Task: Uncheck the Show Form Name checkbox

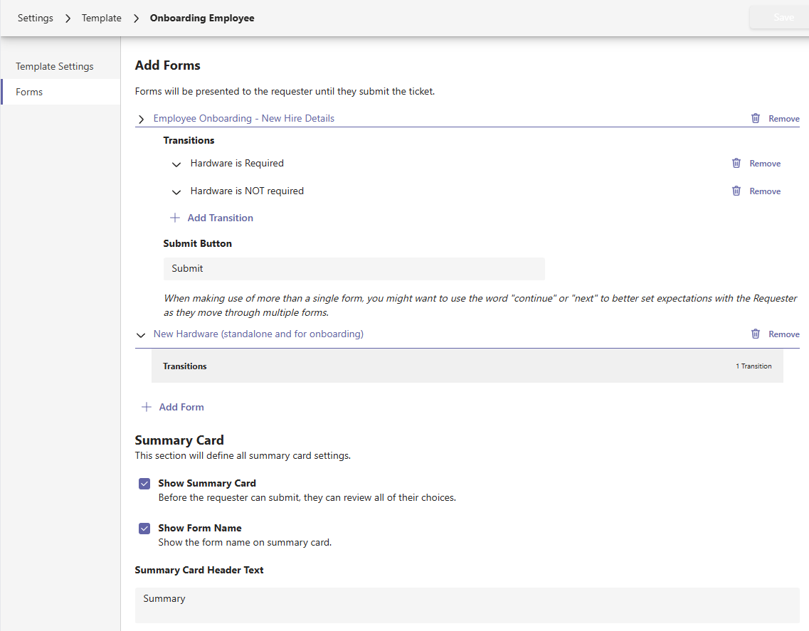Action: 144,529
